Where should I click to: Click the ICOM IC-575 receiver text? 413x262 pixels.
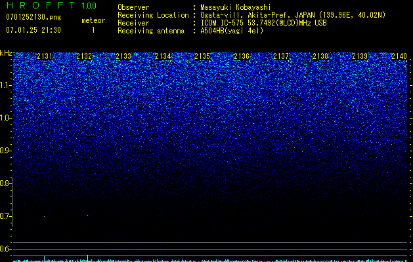263,23
